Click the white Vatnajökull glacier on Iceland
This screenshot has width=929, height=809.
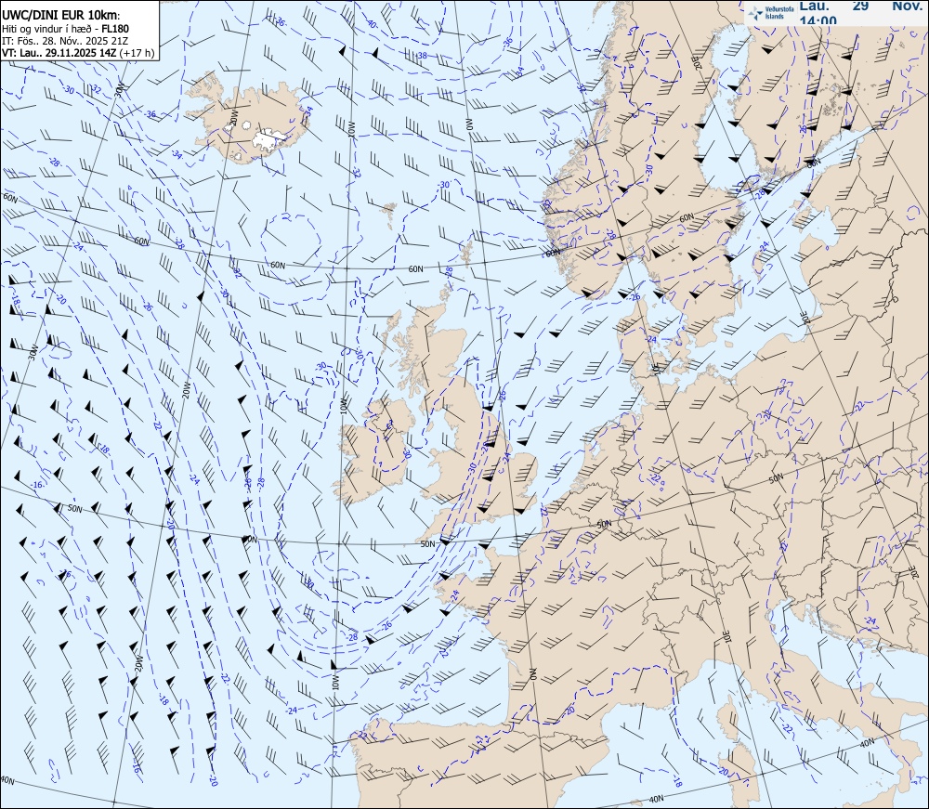(x=270, y=139)
